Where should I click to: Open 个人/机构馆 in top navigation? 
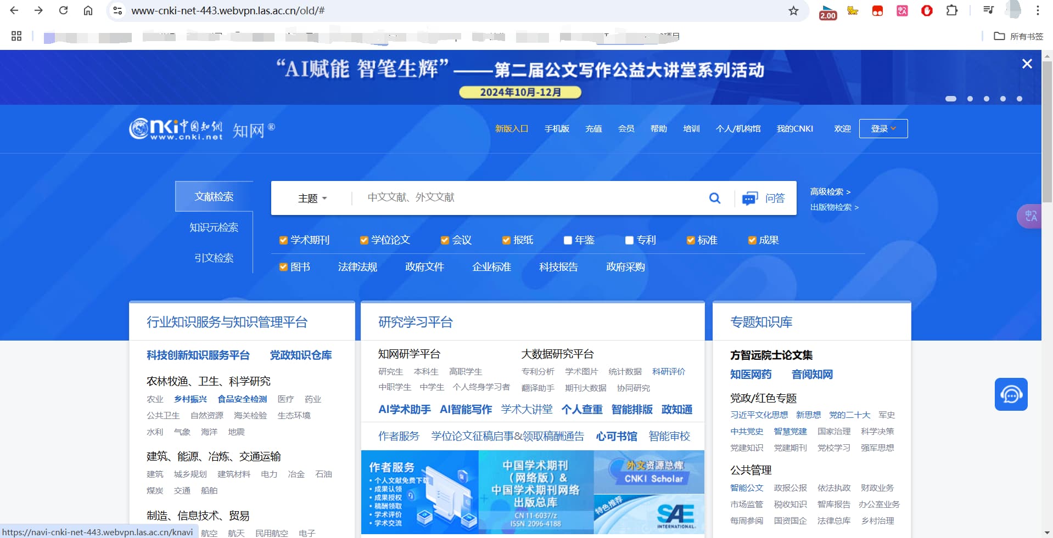tap(738, 128)
